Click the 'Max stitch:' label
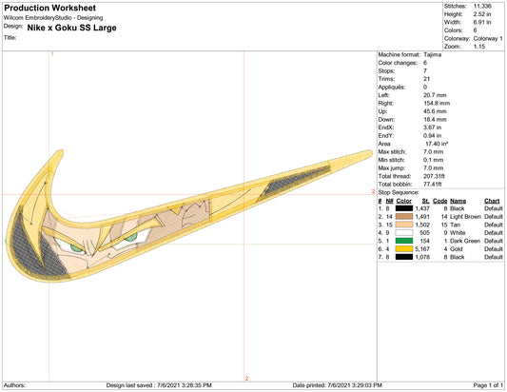 (x=392, y=151)
